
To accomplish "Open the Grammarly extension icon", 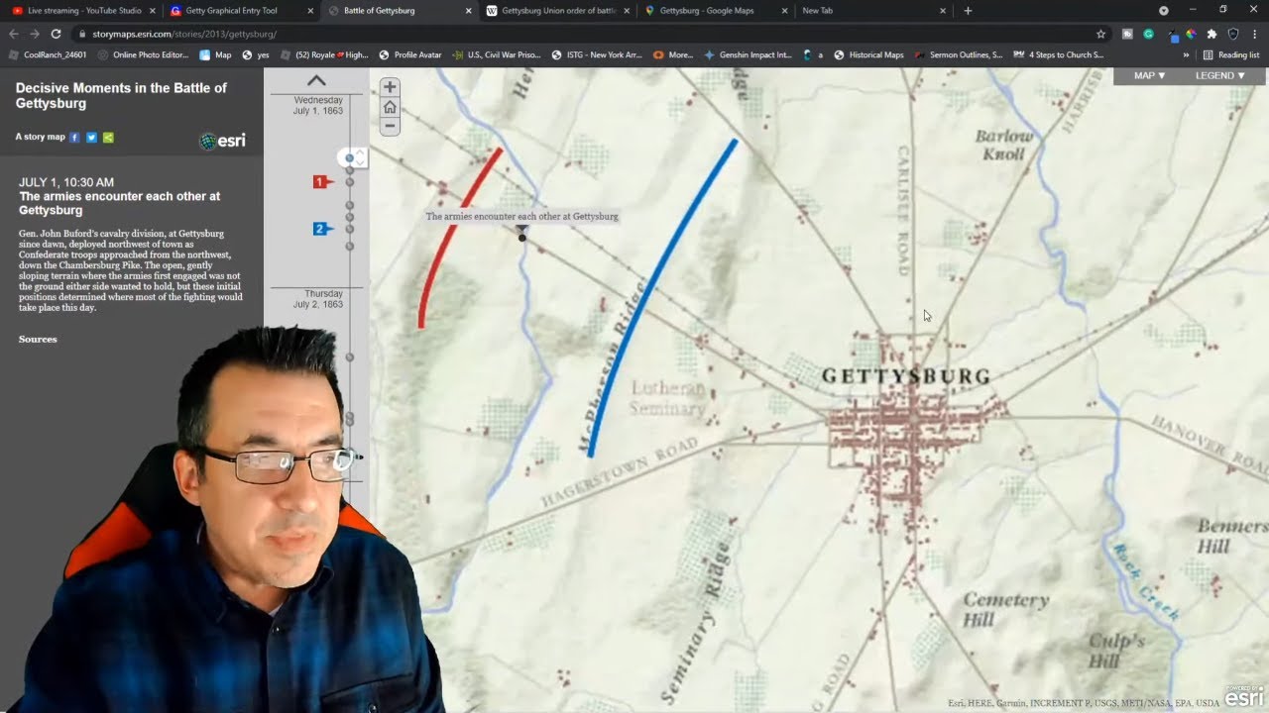I will pyautogui.click(x=1148, y=34).
